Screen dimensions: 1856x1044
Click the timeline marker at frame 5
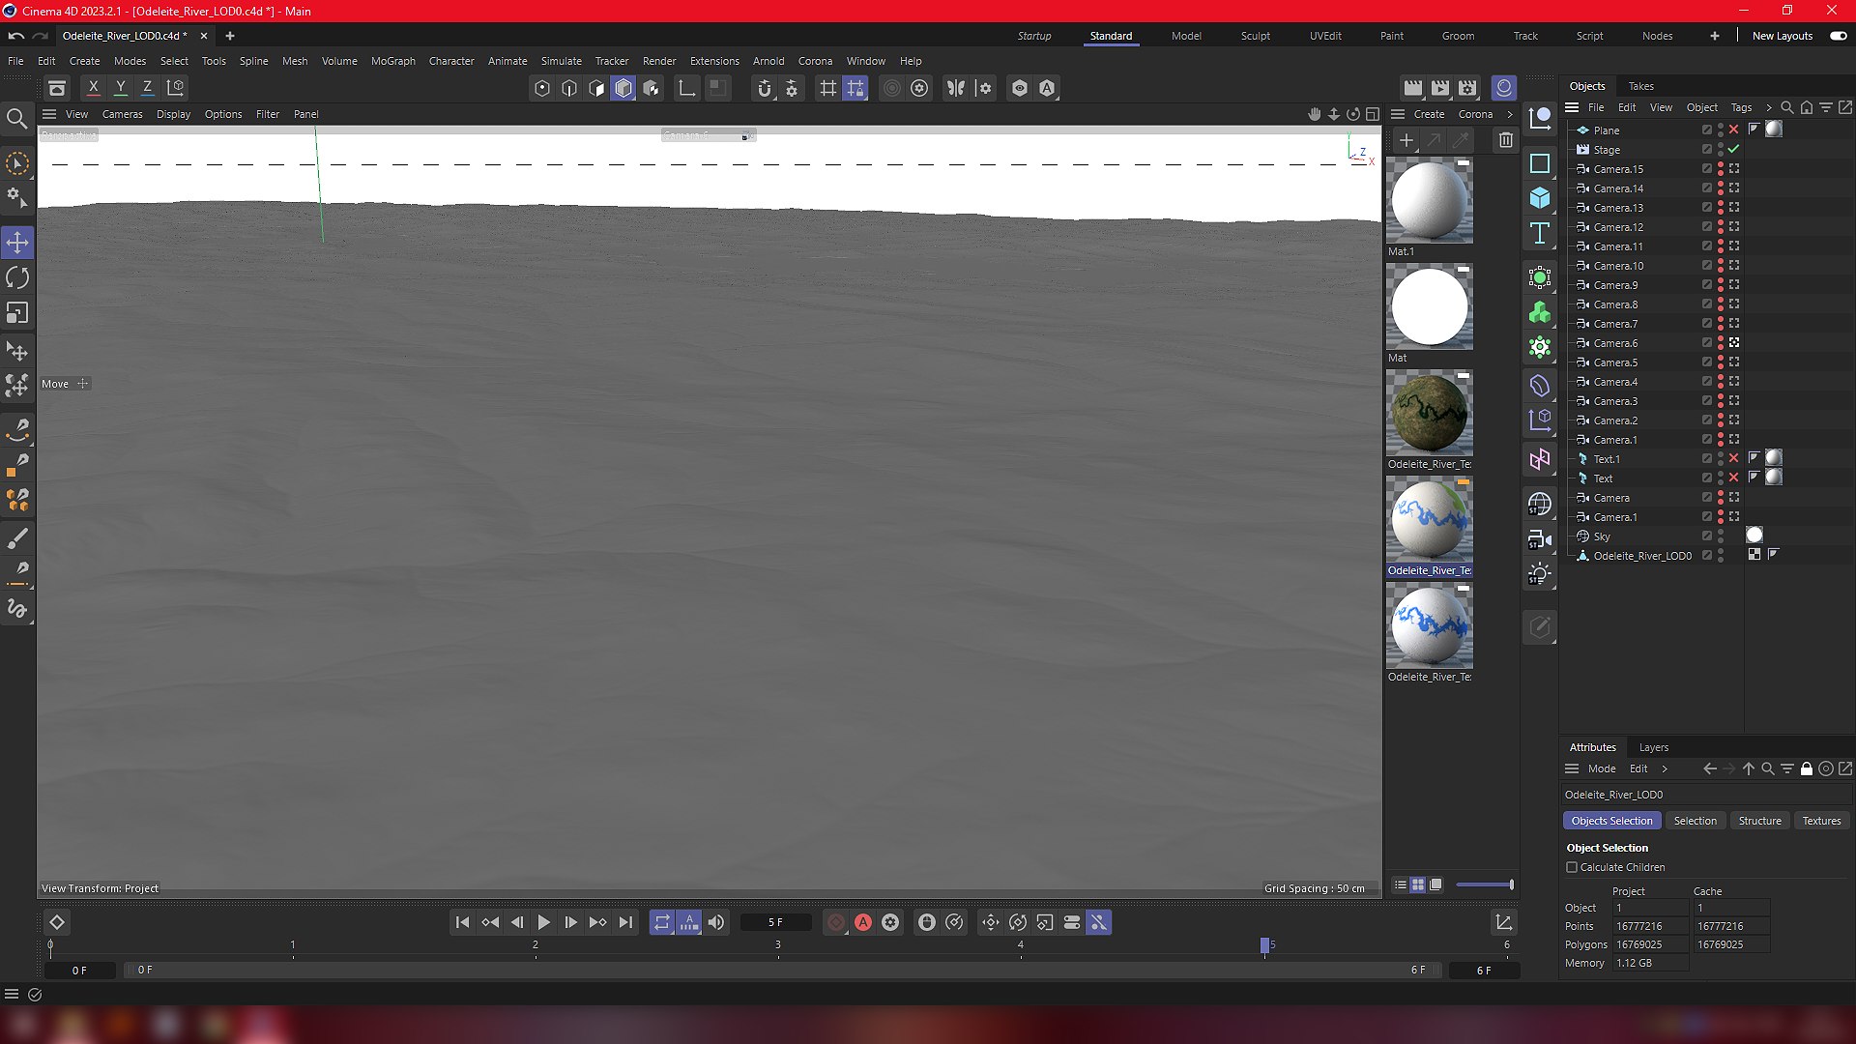point(1264,944)
